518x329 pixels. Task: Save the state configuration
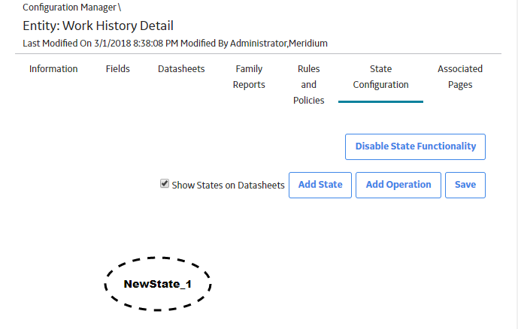pyautogui.click(x=465, y=185)
